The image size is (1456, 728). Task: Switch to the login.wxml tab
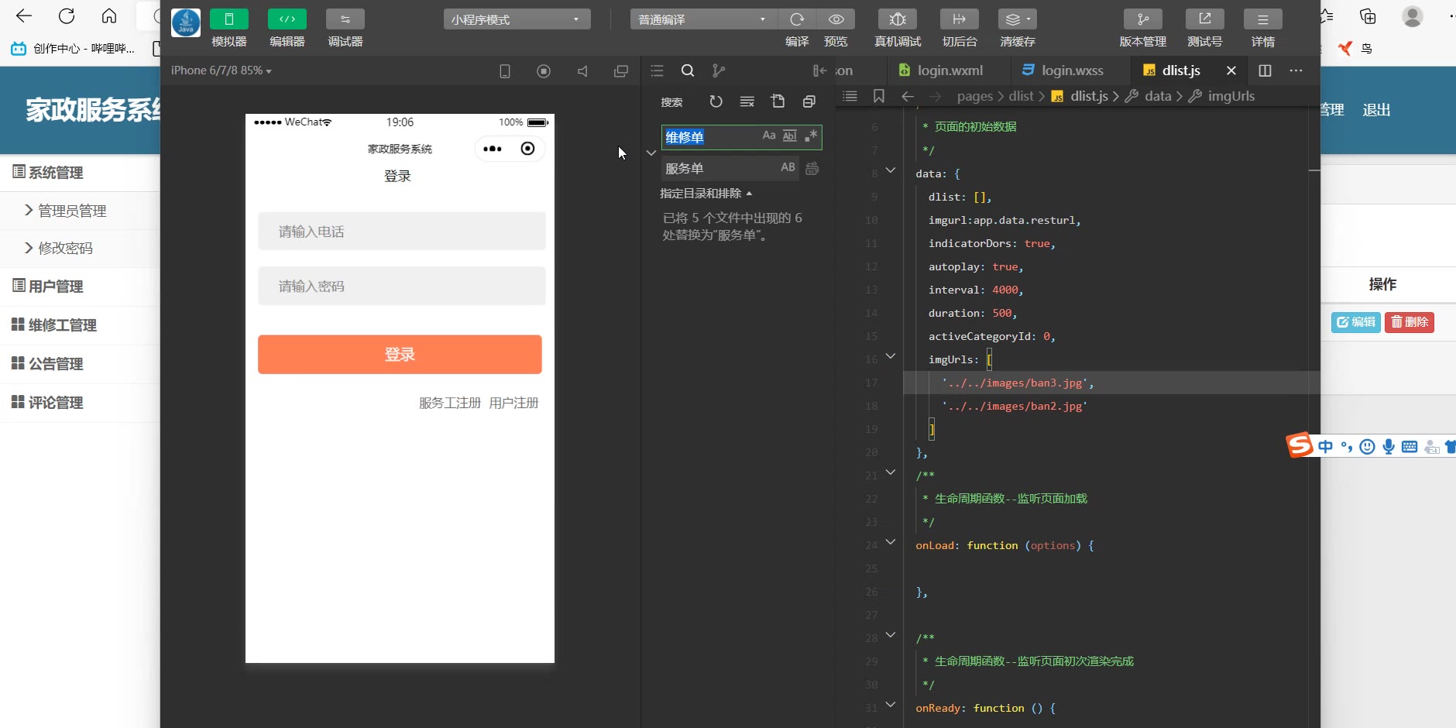point(949,70)
